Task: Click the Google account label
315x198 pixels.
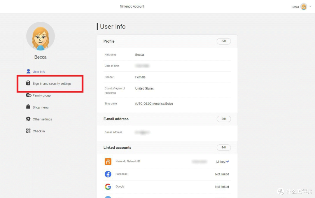Action: tap(120, 187)
